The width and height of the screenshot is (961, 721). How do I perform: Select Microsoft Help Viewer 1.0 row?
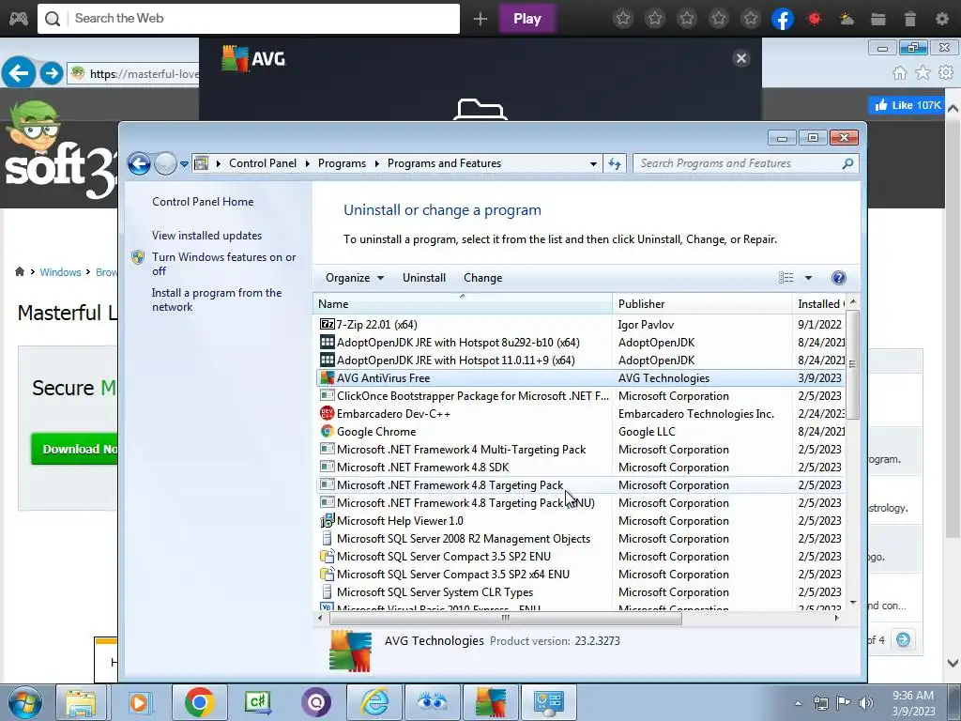(x=581, y=521)
